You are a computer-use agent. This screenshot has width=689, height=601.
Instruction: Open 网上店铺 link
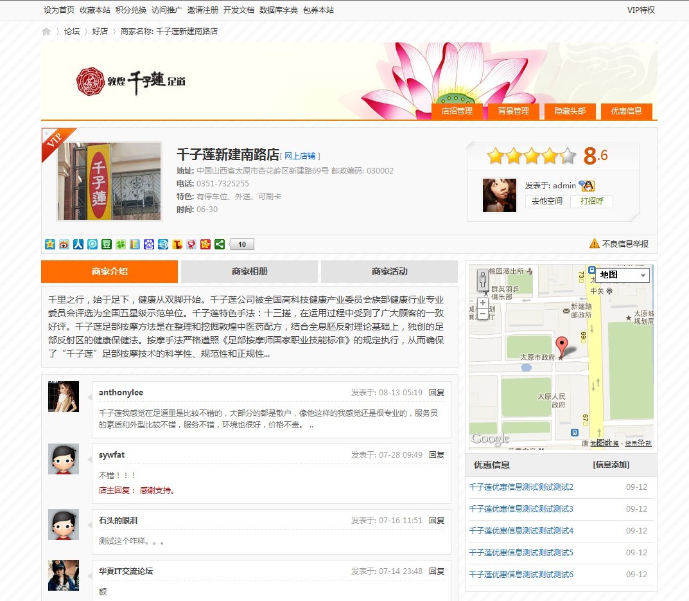pos(299,155)
